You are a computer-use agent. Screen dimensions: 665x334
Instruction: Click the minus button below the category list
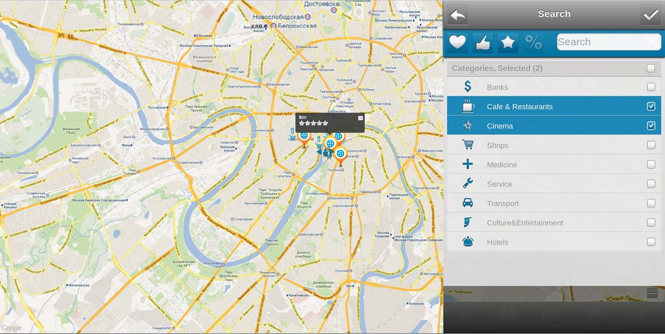[x=653, y=294]
